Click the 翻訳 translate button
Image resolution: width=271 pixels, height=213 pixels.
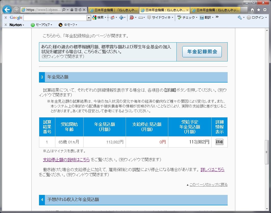(205, 17)
